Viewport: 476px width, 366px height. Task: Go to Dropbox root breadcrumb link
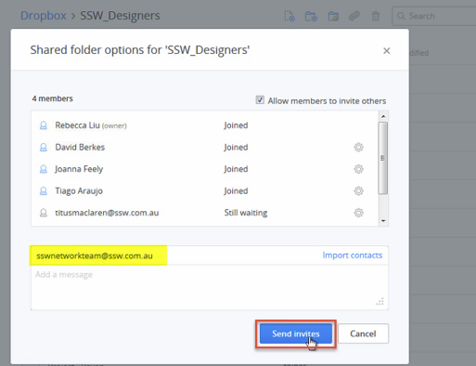(44, 16)
